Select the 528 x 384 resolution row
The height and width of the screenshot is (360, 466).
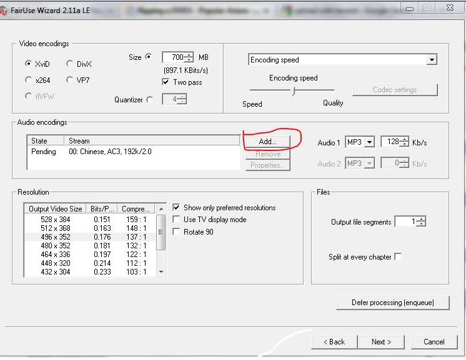(x=90, y=220)
